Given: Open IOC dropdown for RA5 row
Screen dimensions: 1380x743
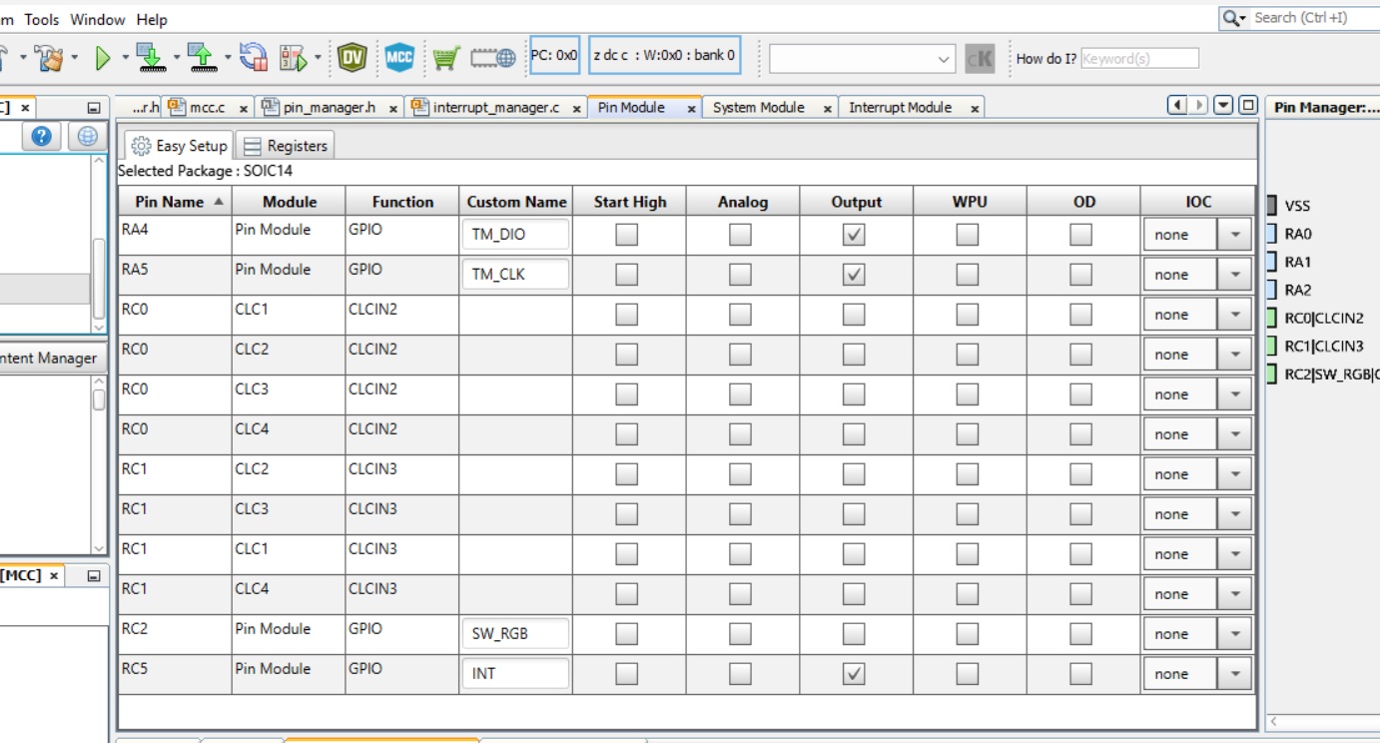Looking at the screenshot, I should point(1234,275).
